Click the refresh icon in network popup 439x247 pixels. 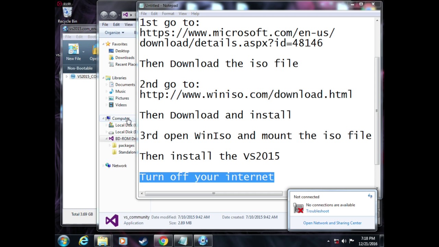(370, 196)
